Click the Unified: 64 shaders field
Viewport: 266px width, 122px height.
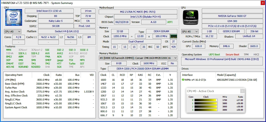[x=249, y=36]
